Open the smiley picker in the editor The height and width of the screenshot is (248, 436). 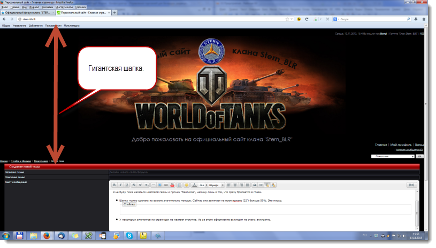(187, 185)
